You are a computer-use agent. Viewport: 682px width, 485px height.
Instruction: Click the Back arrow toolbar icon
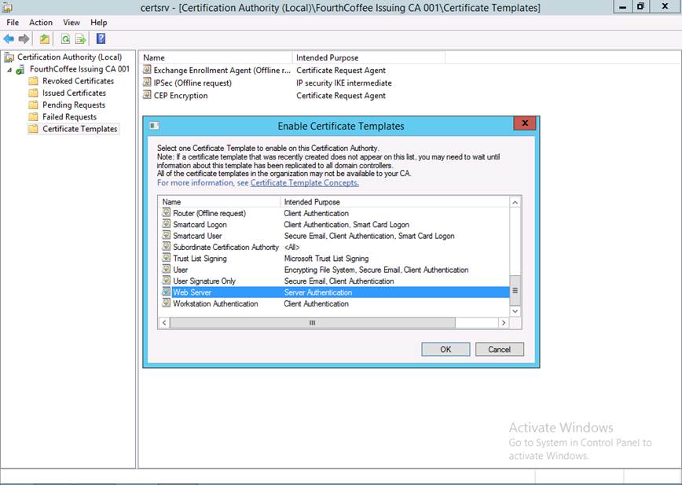pos(9,39)
